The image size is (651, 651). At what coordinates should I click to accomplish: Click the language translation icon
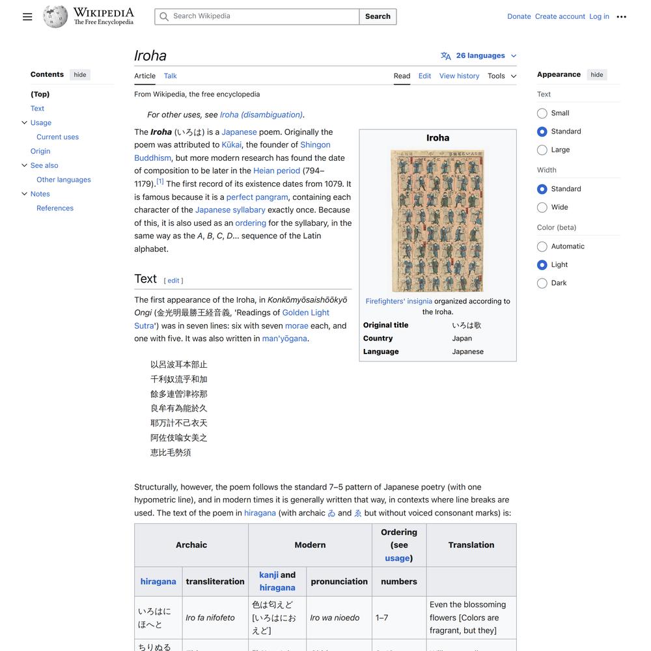445,55
